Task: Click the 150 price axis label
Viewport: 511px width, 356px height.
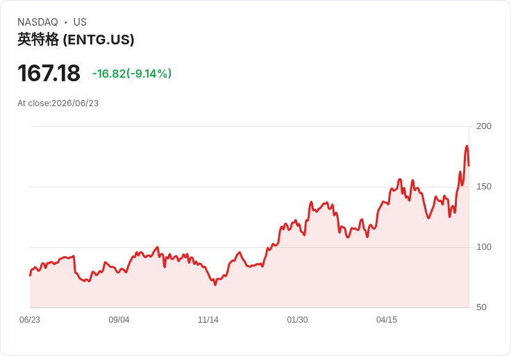Action: tap(484, 187)
